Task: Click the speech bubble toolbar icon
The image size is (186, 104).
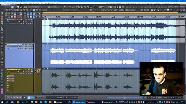Action: coord(18,7)
